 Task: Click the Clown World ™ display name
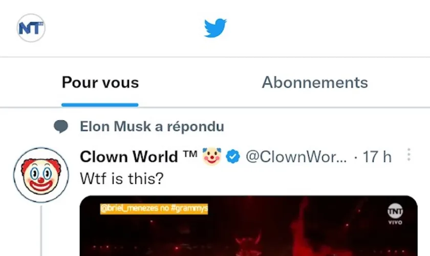129,157
